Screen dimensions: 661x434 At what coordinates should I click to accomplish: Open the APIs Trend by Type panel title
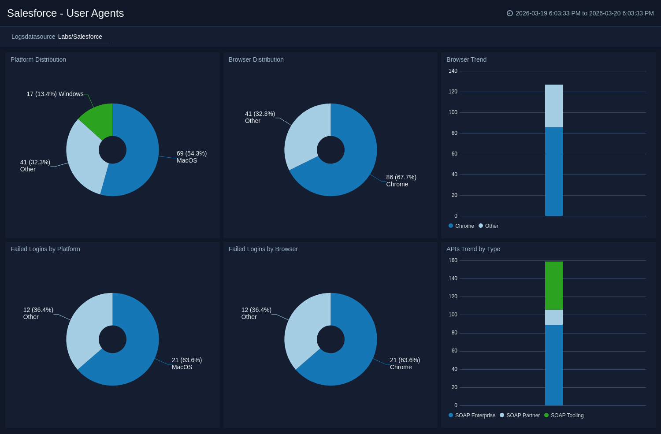(x=473, y=249)
